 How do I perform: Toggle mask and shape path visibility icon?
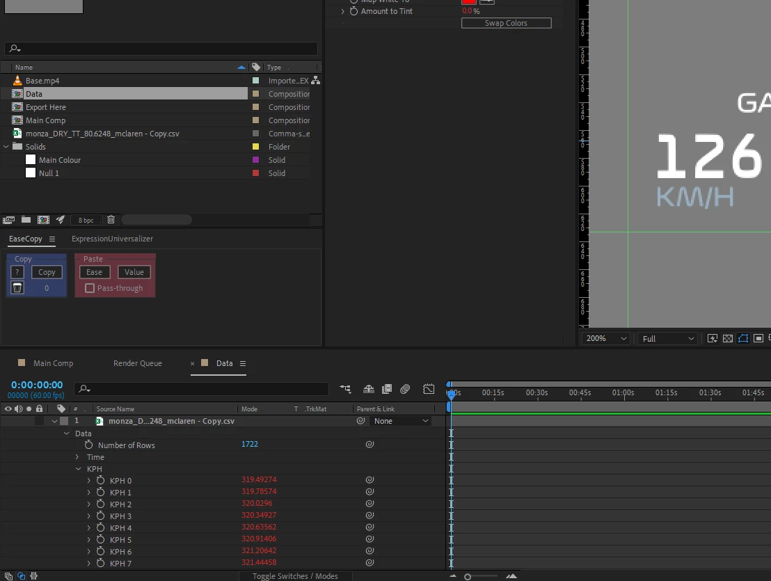tap(743, 338)
